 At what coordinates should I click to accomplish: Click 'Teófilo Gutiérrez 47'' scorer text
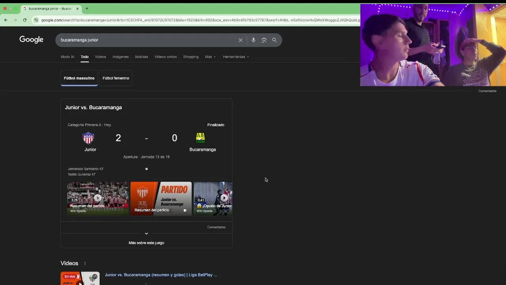(x=81, y=175)
